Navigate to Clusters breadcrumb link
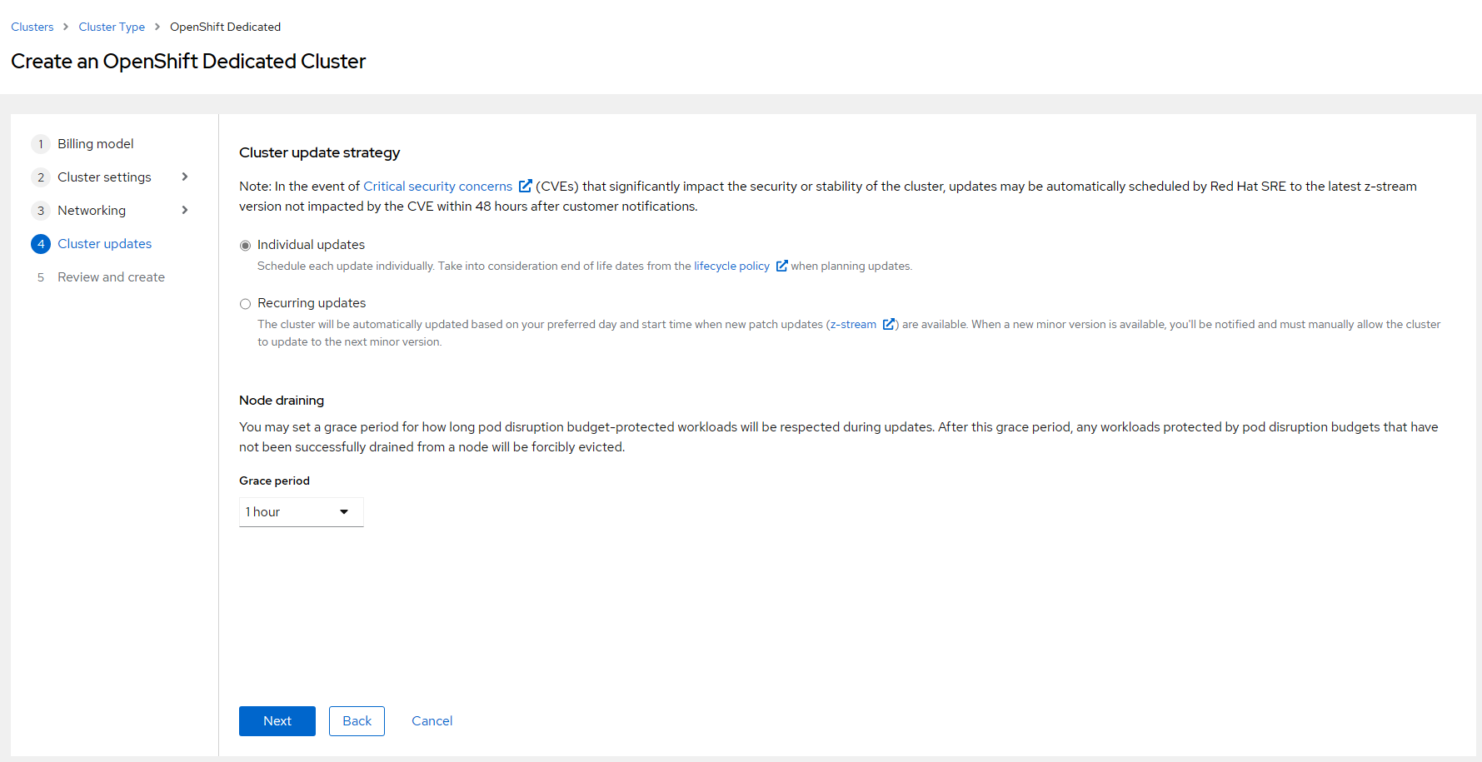The width and height of the screenshot is (1482, 762). (x=32, y=27)
